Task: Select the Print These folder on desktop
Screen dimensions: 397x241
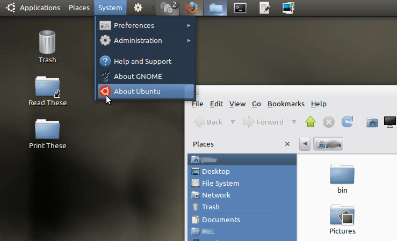Action: tap(47, 134)
